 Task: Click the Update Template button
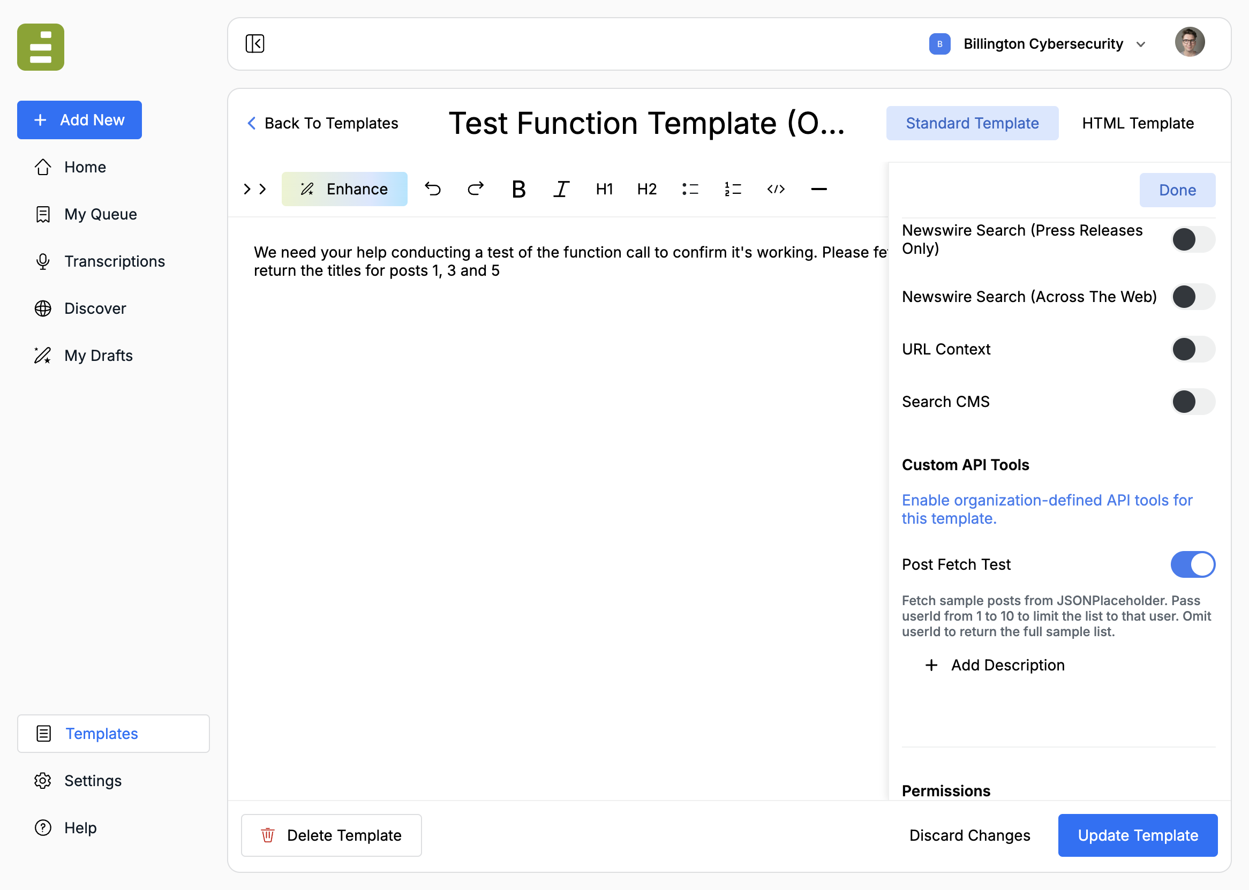click(x=1138, y=835)
